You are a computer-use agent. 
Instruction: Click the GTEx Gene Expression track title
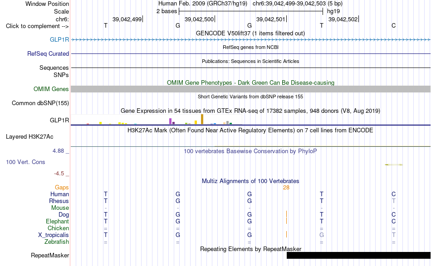[250, 111]
